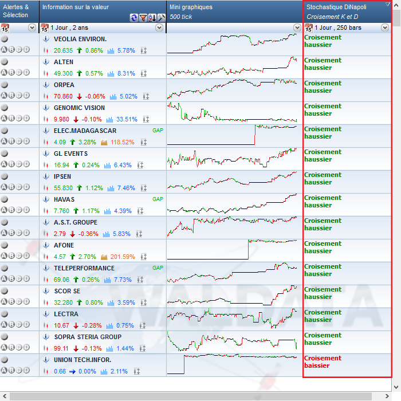
Task: Open the ORPEA stock name
Action: 64,85
